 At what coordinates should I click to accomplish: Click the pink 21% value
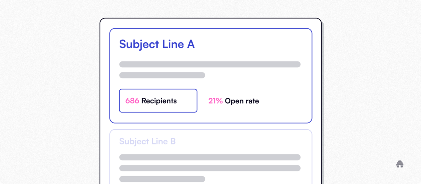pos(215,101)
